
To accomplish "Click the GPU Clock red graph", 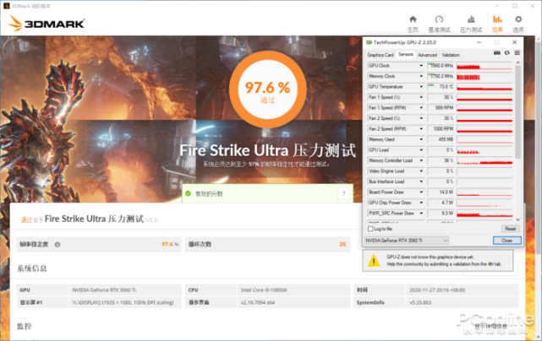I will click(x=485, y=66).
